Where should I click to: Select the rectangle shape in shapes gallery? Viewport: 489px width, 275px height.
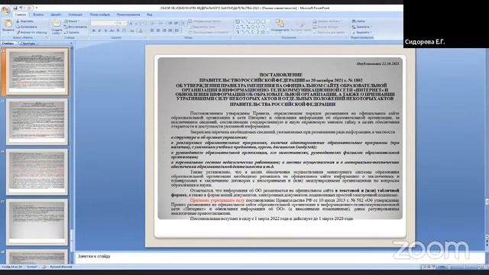[253, 21]
